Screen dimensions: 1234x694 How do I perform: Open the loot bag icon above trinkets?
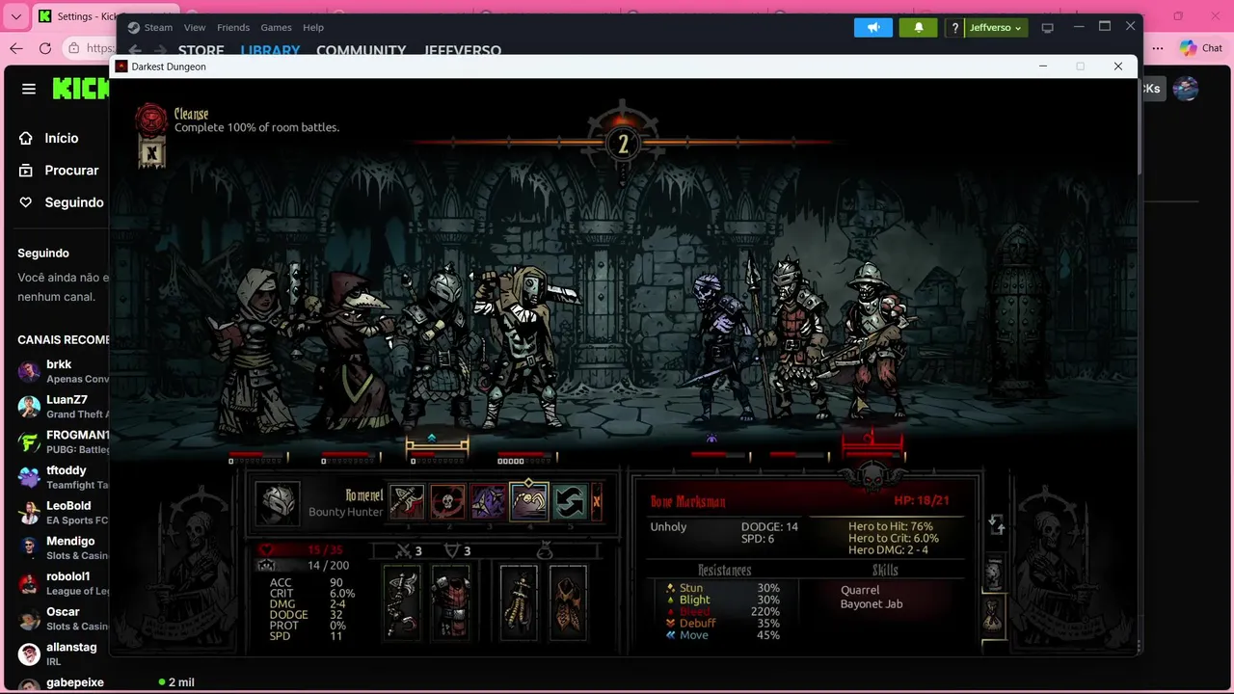pyautogui.click(x=544, y=551)
